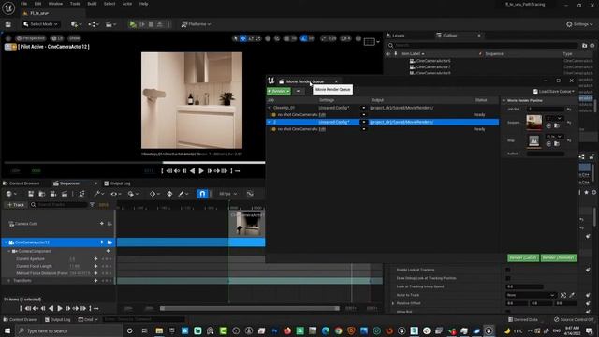Add keyframe on the Transform track

pyautogui.click(x=95, y=281)
